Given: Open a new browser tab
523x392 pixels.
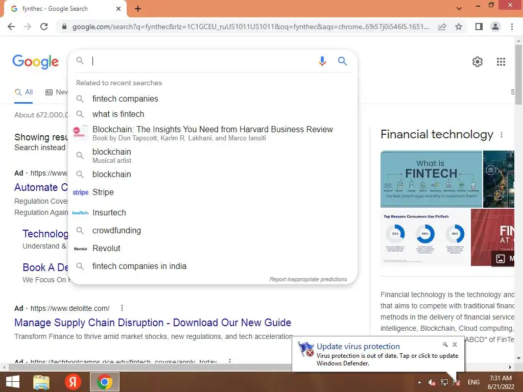Looking at the screenshot, I should (138, 9).
